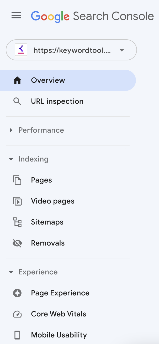Select the URL inspection magnifier icon

click(17, 101)
